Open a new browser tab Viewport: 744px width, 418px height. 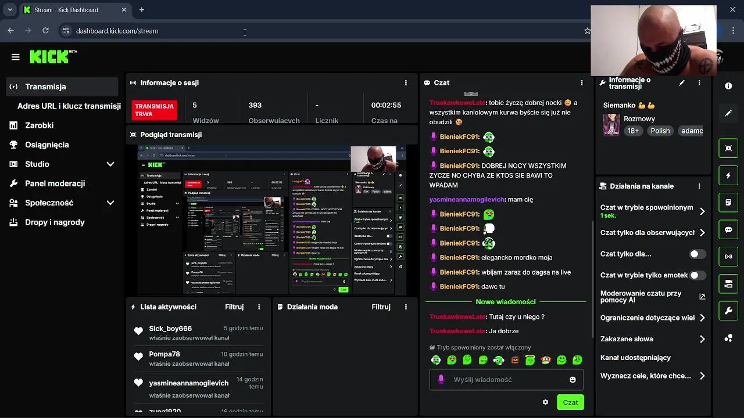(142, 10)
